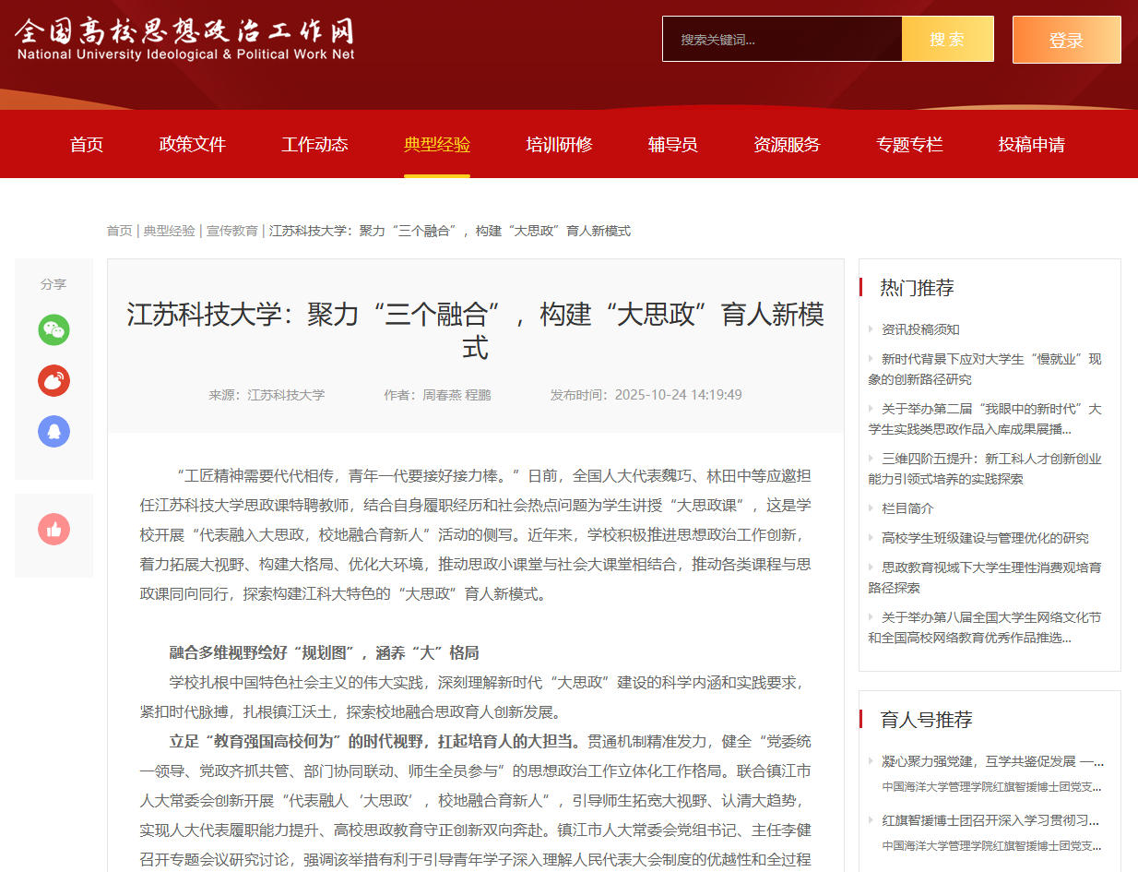Click the site logo 全国高校思想政治工作网

point(184,40)
